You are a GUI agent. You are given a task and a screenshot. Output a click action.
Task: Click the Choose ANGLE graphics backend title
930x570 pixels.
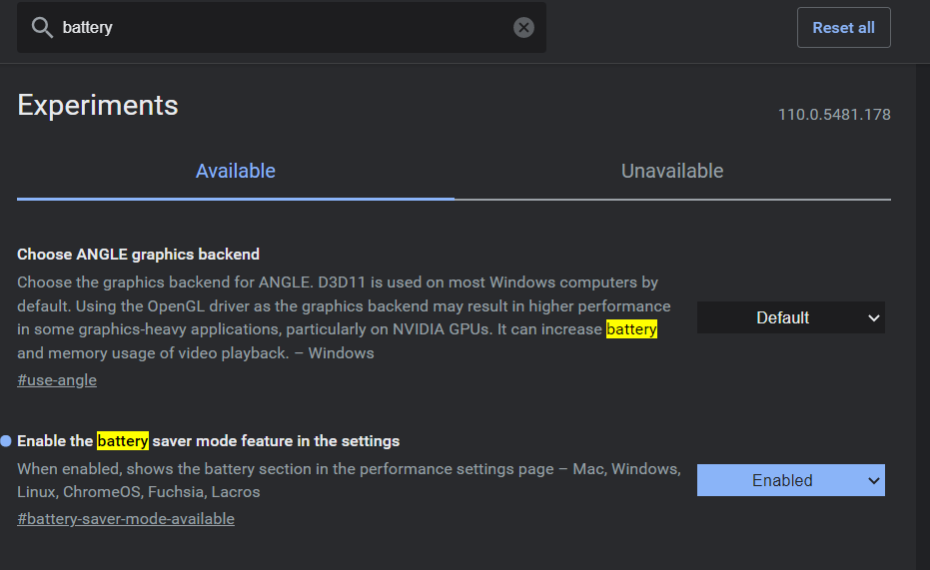(x=138, y=255)
